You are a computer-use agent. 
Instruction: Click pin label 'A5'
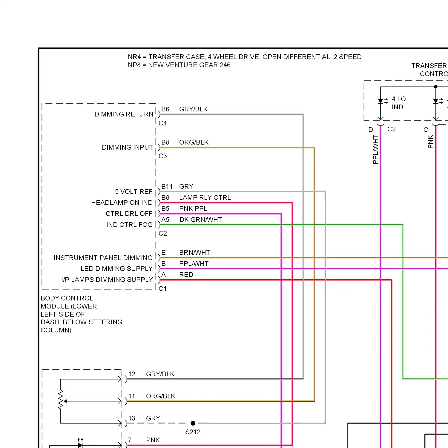pos(165,220)
